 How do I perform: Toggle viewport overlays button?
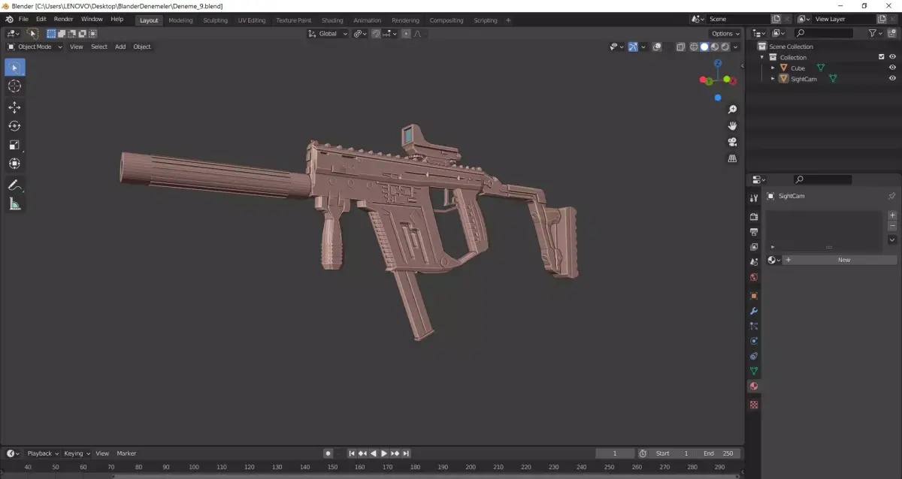point(657,47)
